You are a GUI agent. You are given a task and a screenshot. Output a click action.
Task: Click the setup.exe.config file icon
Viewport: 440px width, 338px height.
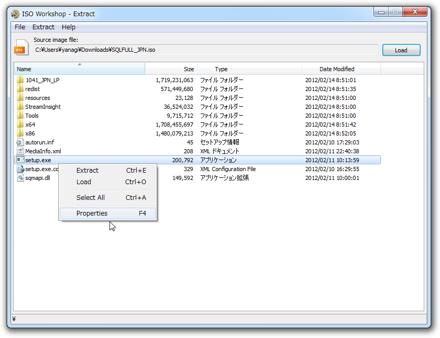[20, 169]
